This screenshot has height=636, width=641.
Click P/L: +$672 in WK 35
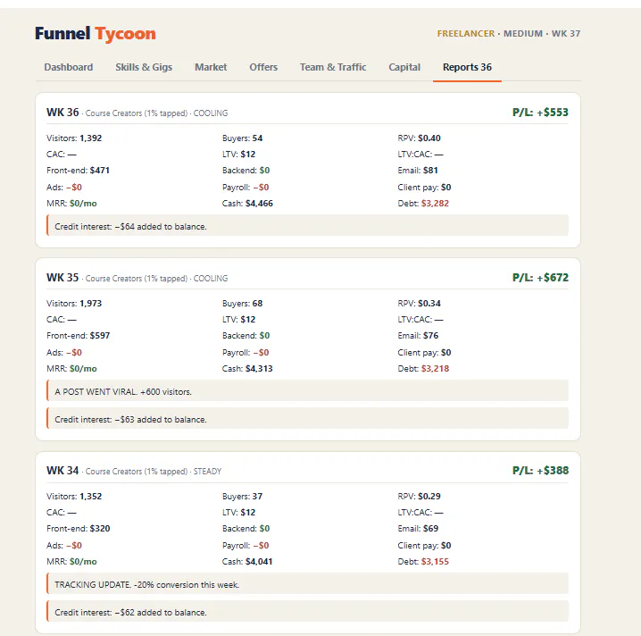540,278
